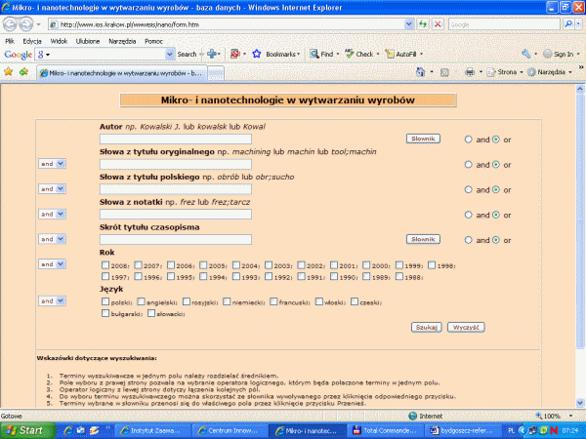Click the page vertical scrollbar
Screen dimensions: 586x439
point(580,244)
